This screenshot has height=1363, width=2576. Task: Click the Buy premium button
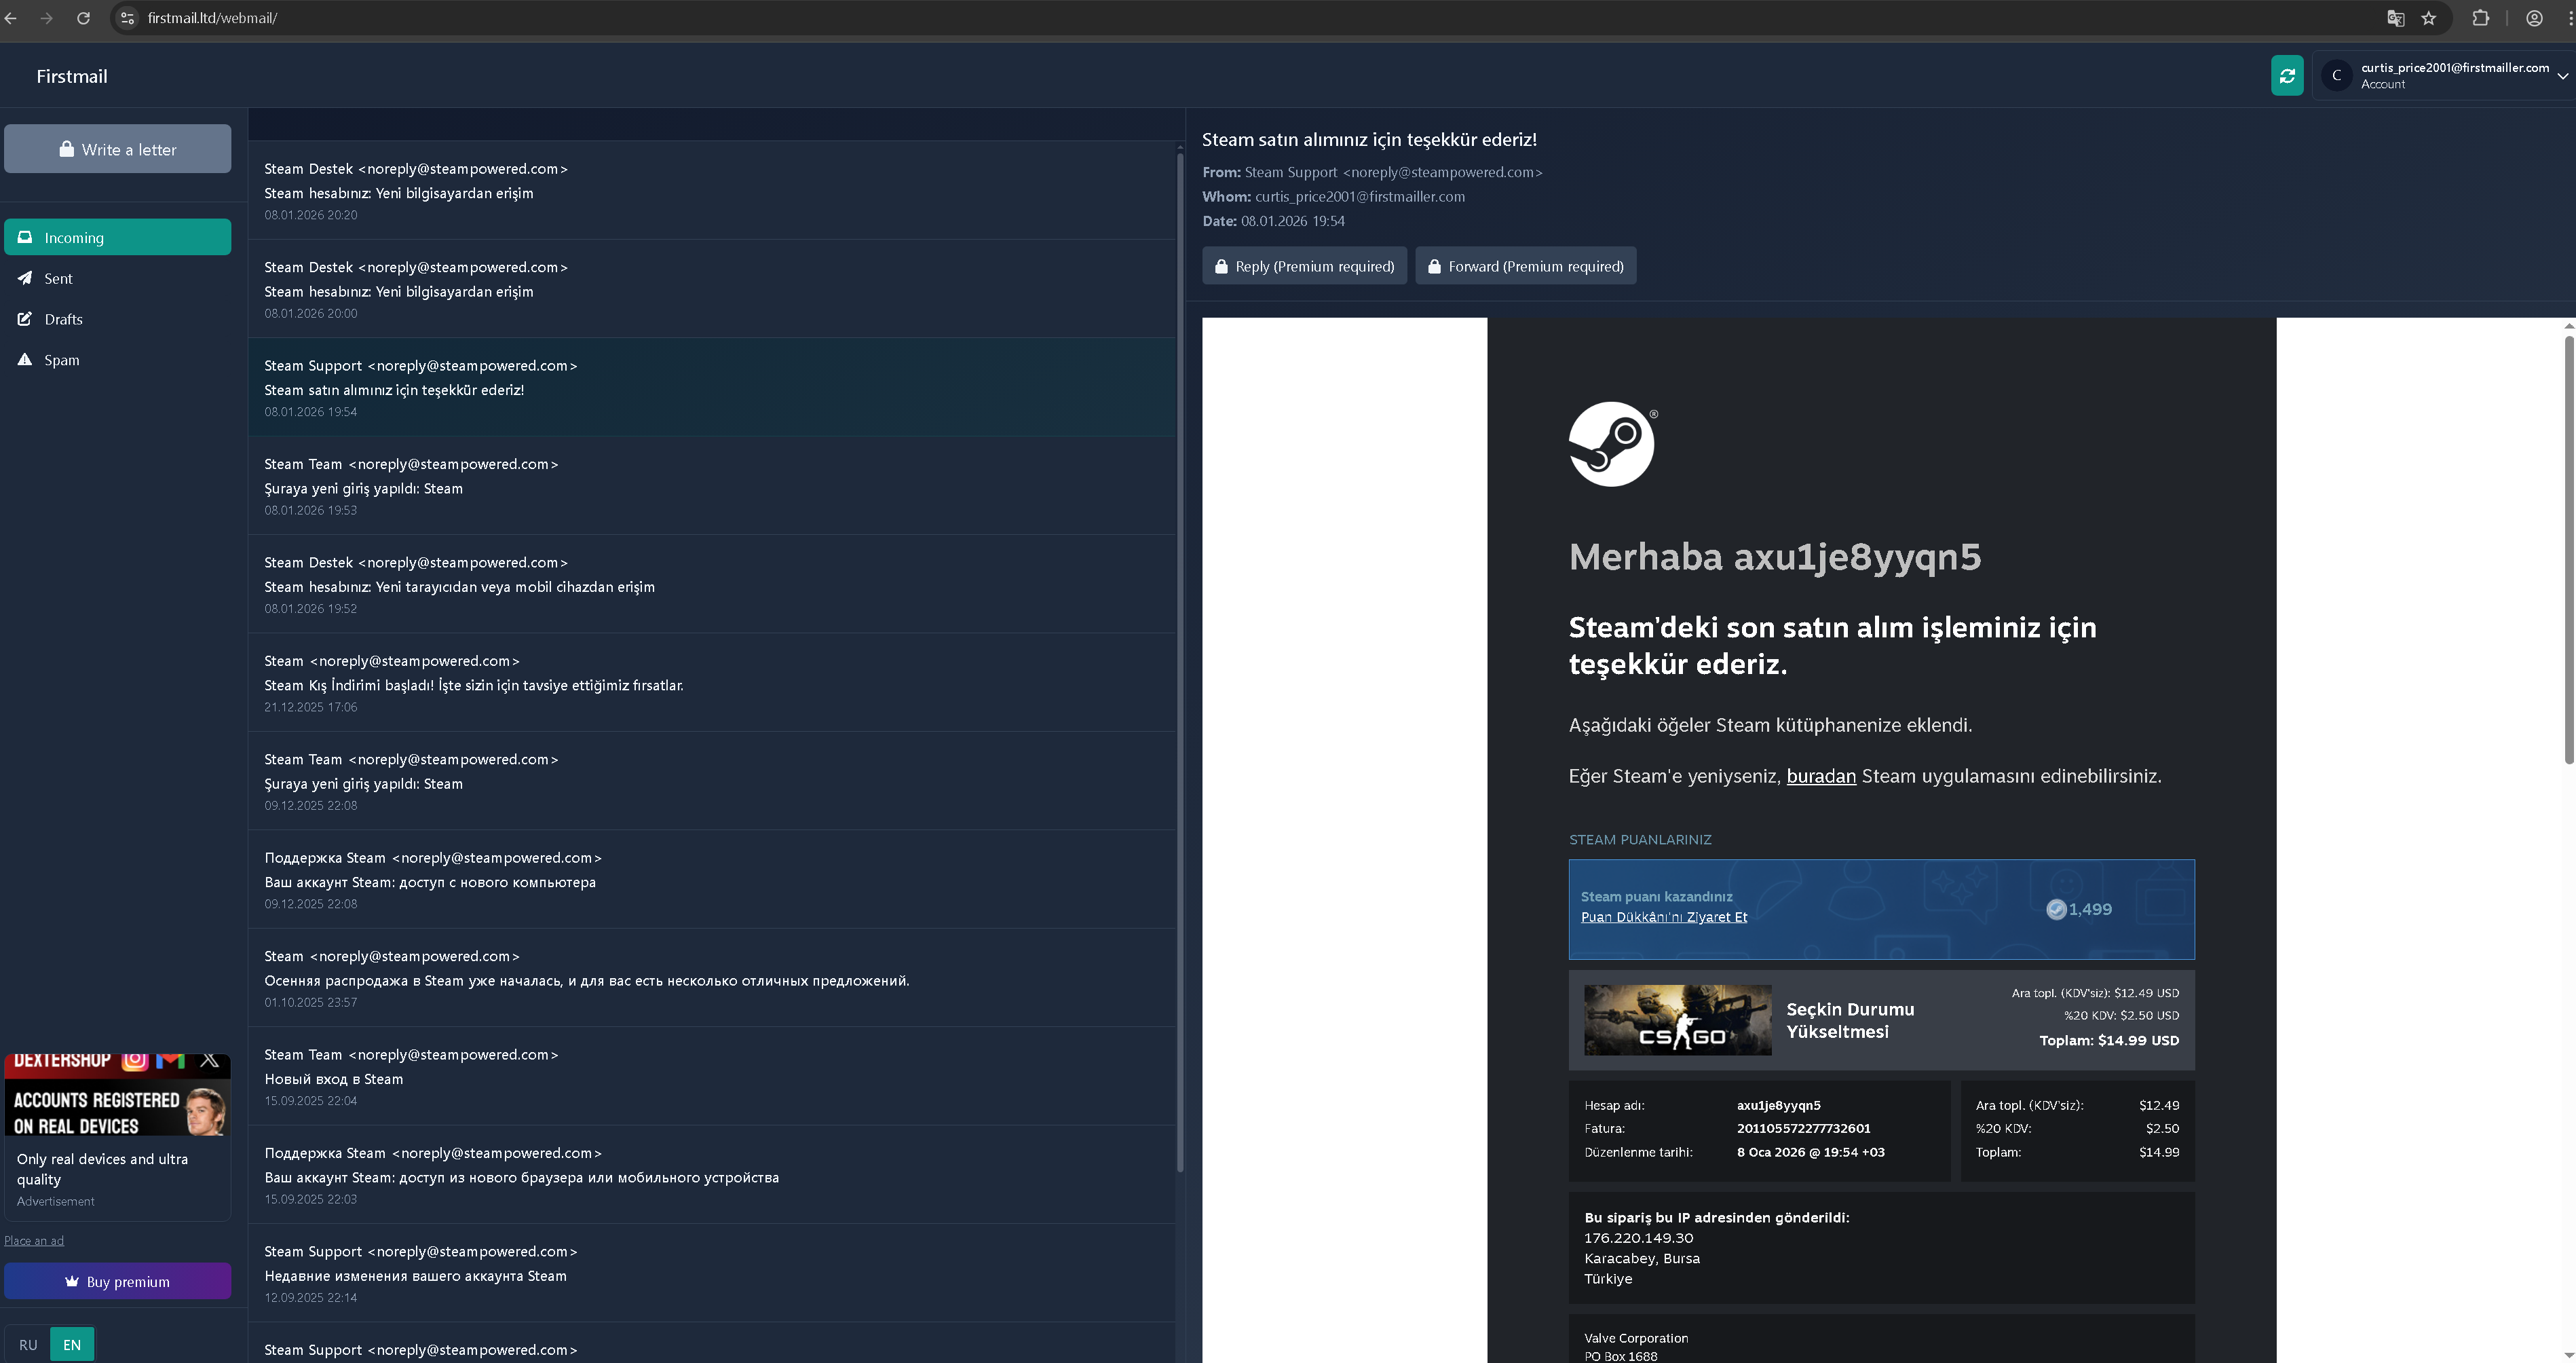(x=118, y=1281)
